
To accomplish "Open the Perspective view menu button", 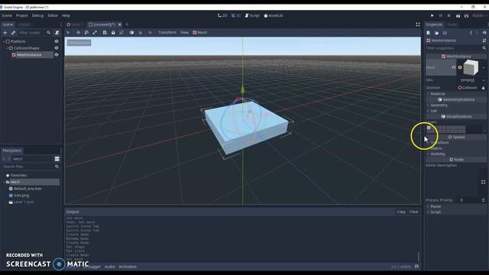I will point(79,43).
